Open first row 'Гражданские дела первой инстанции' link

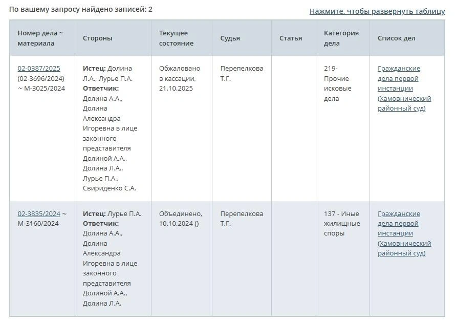(x=404, y=89)
